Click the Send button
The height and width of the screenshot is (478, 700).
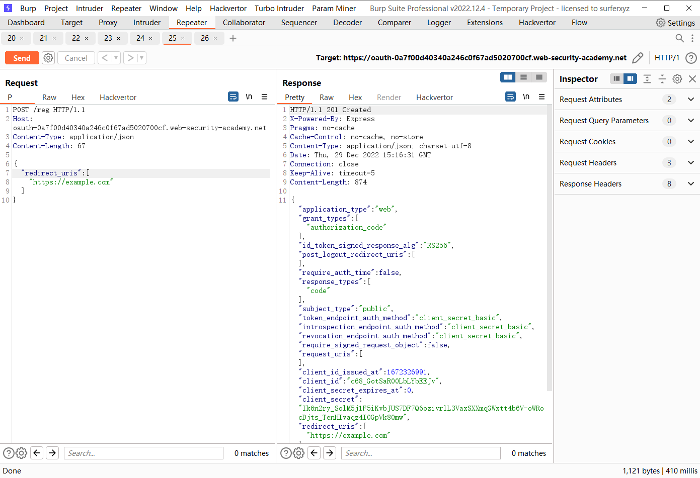22,57
